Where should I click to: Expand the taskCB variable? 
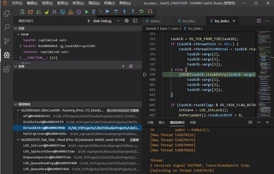pos(21,46)
